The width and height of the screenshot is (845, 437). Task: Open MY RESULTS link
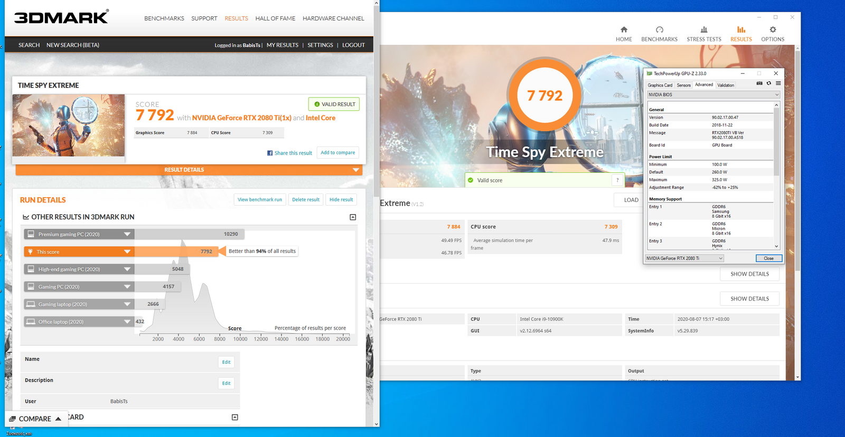click(283, 45)
